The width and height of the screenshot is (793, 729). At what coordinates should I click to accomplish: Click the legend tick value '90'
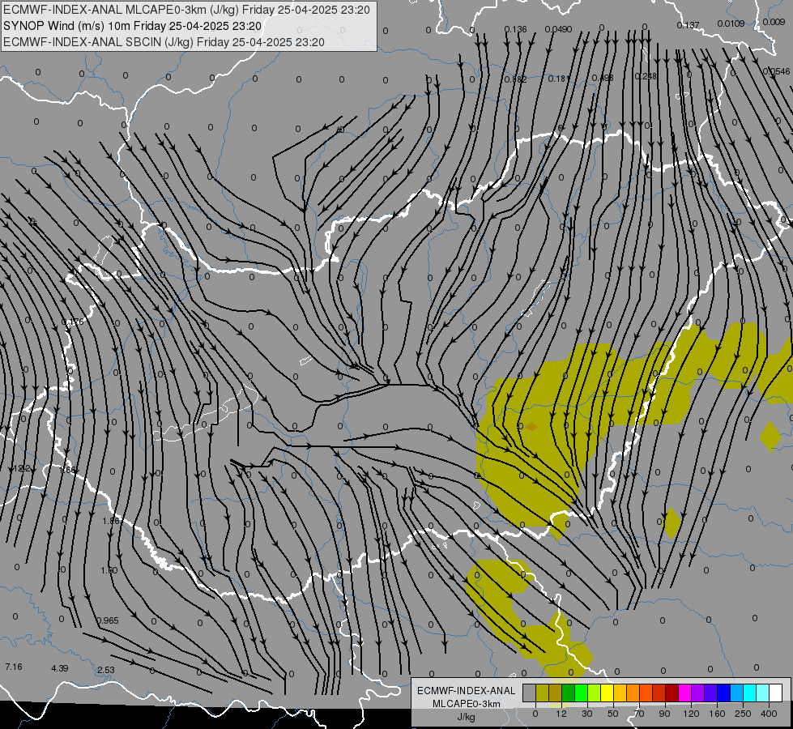[665, 714]
